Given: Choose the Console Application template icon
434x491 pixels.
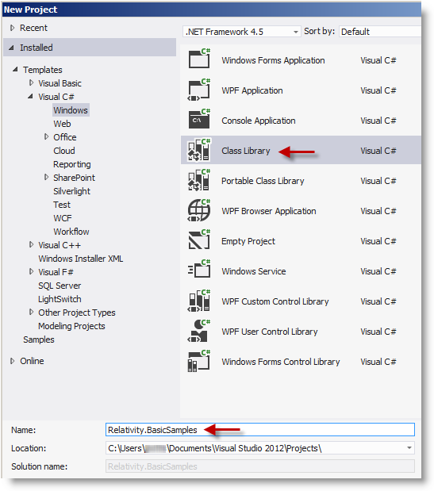Looking at the screenshot, I should [199, 119].
